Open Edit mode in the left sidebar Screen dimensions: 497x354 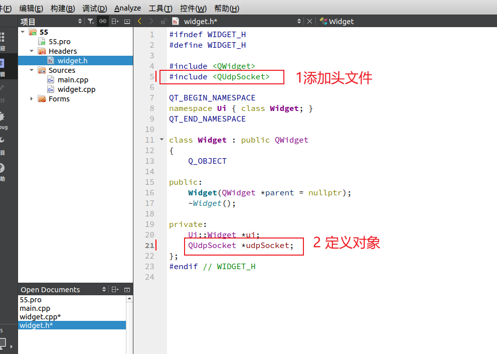(3, 67)
